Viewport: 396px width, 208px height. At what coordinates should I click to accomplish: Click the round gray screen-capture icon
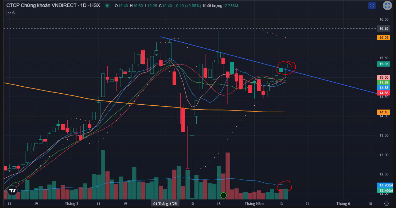coord(387,5)
